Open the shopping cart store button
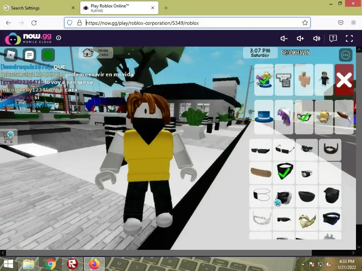This screenshot has height=271, width=362. click(x=8, y=137)
